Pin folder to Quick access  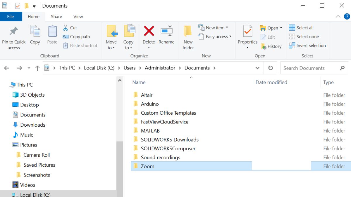[14, 38]
